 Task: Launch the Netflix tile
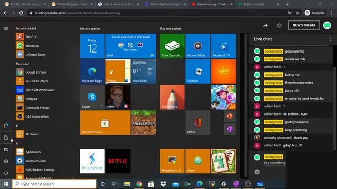point(118,161)
